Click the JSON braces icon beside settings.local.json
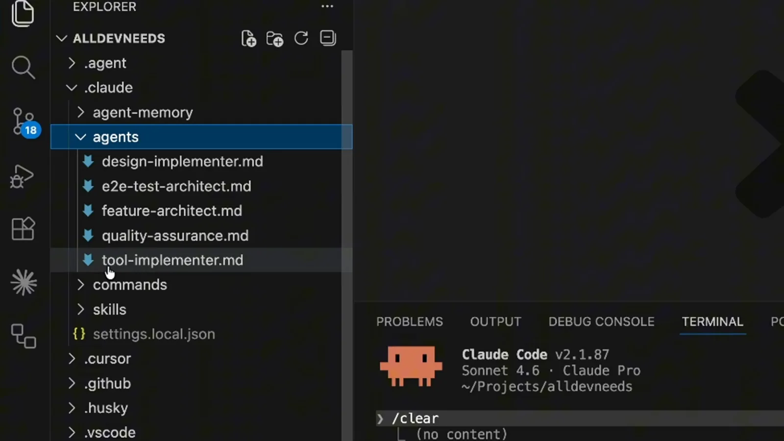This screenshot has height=441, width=784. click(79, 334)
